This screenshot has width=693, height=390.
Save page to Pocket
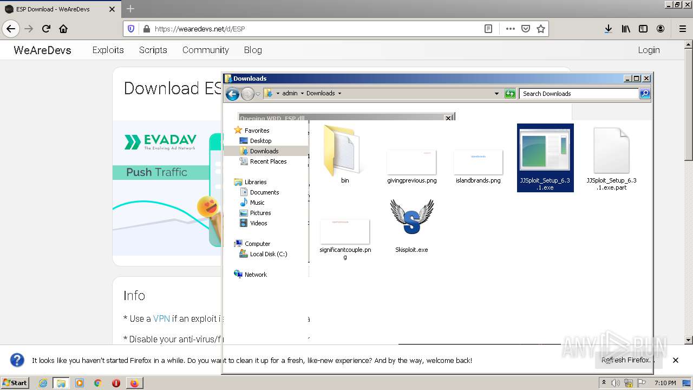coord(525,29)
